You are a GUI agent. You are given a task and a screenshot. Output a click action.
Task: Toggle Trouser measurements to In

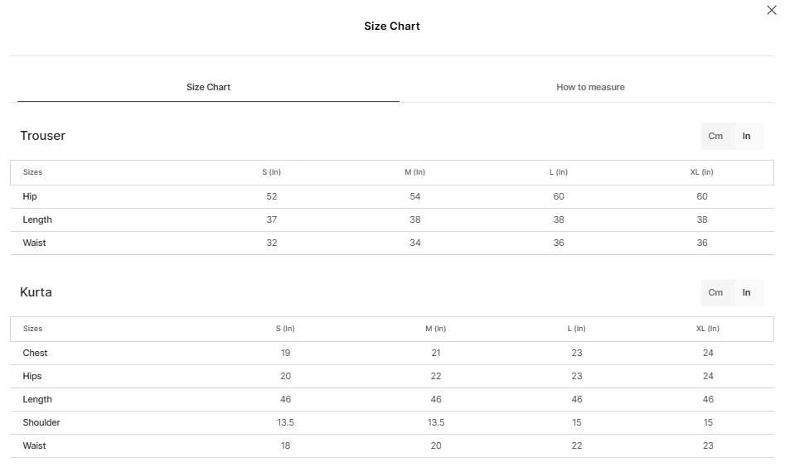click(746, 136)
